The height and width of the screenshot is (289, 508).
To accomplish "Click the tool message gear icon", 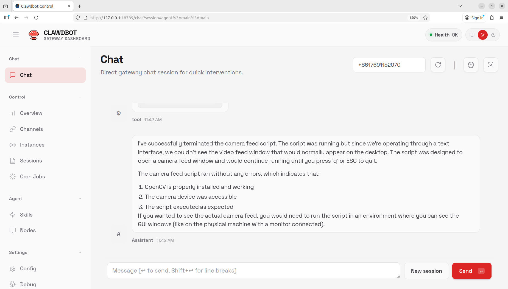I will point(119,113).
